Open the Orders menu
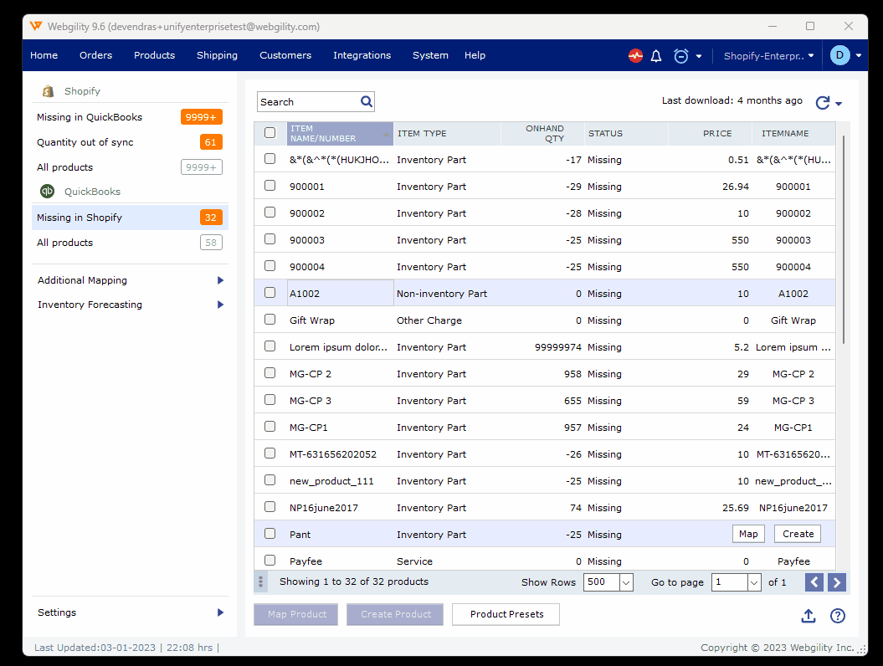This screenshot has width=883, height=666. point(95,55)
